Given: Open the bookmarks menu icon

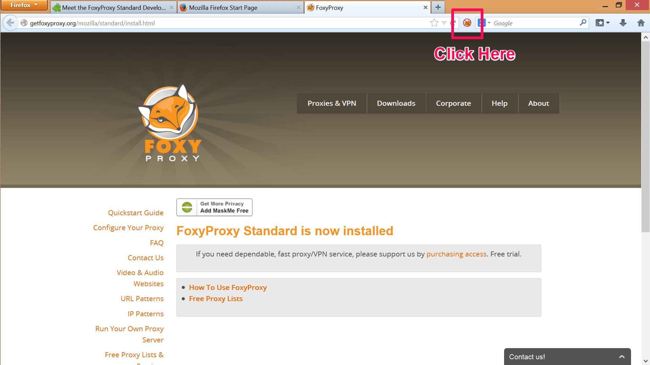Looking at the screenshot, I should point(602,23).
